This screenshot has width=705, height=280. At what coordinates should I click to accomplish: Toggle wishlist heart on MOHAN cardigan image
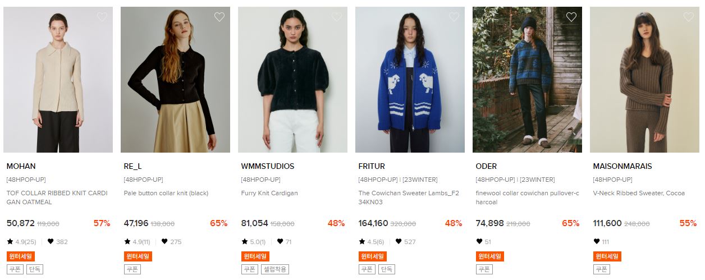pos(102,17)
